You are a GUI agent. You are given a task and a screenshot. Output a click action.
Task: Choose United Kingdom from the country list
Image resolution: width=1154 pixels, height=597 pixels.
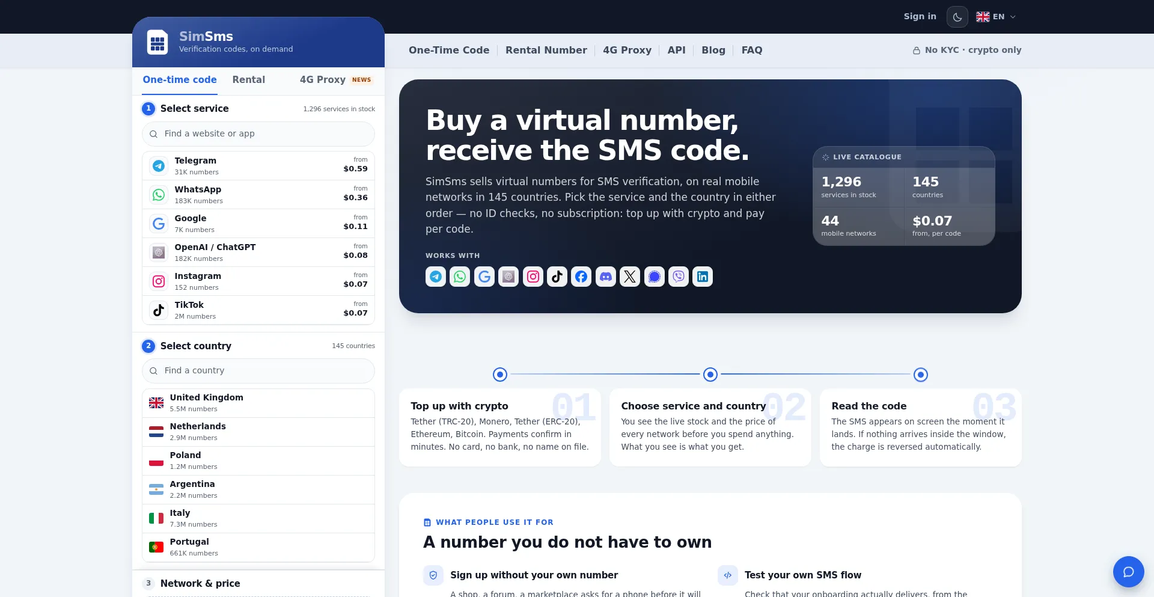click(258, 403)
